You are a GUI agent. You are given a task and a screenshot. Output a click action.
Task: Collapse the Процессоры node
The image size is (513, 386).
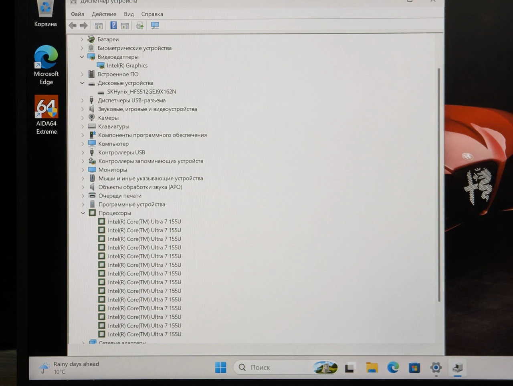tap(83, 213)
